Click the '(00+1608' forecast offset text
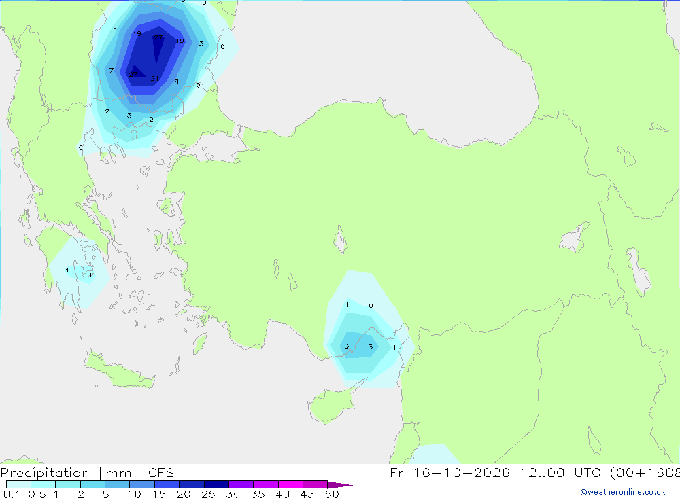680x498 pixels. [x=645, y=473]
